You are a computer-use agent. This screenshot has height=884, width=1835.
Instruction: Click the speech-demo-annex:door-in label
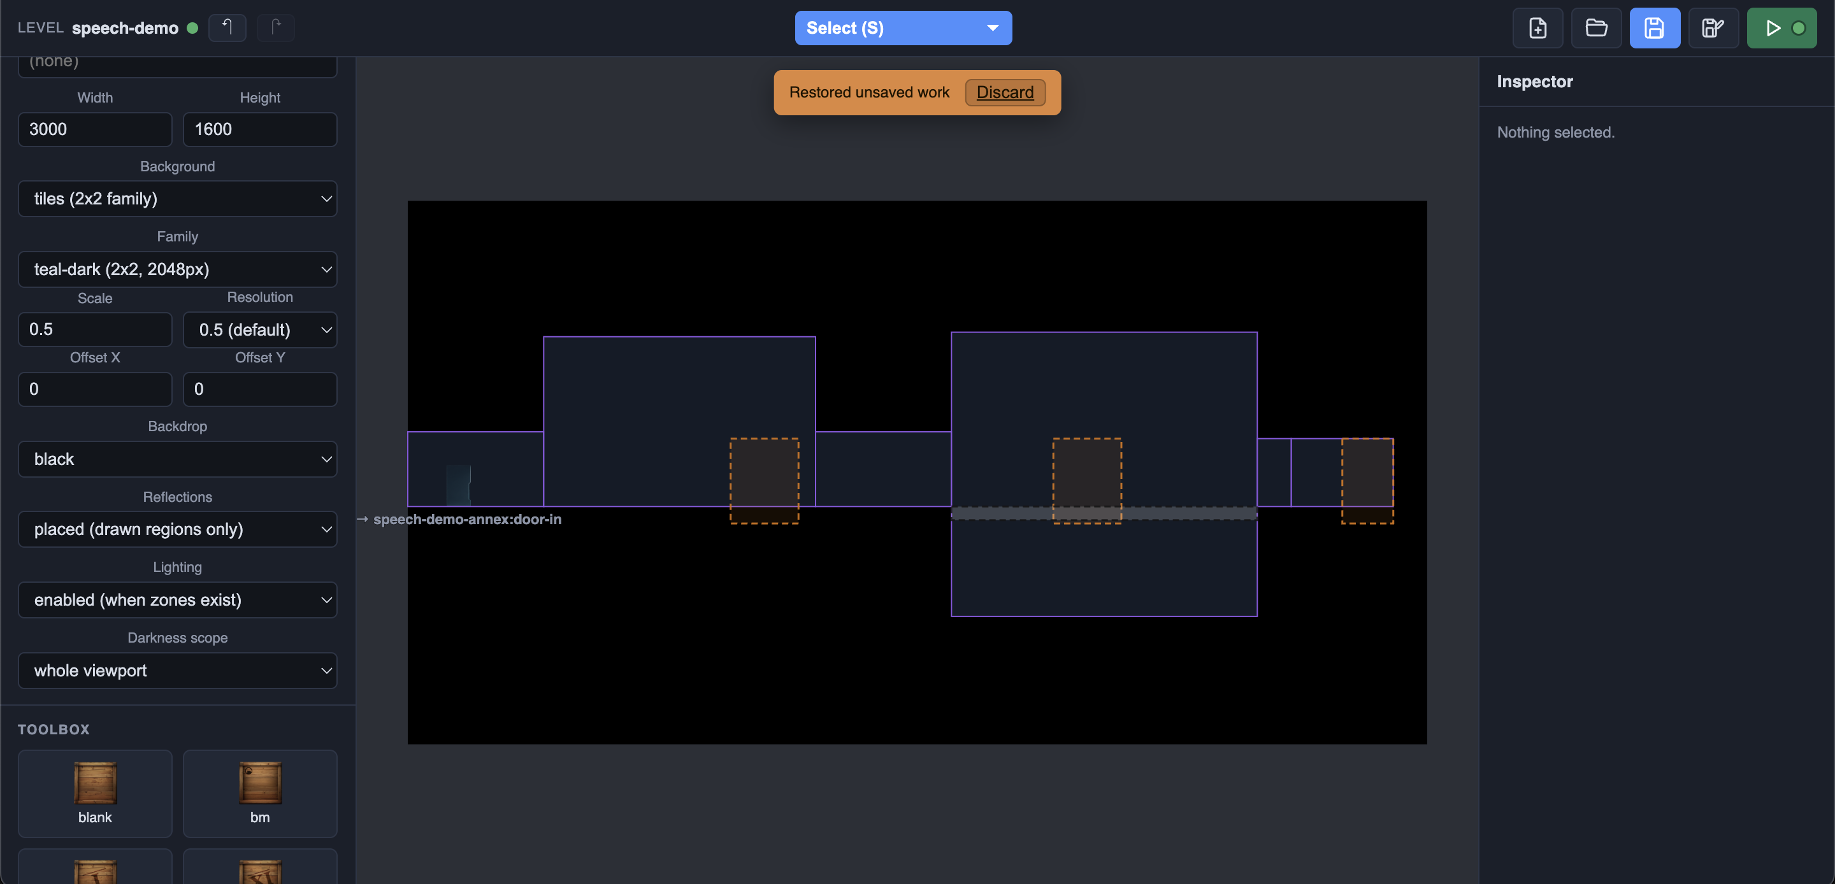tap(466, 519)
